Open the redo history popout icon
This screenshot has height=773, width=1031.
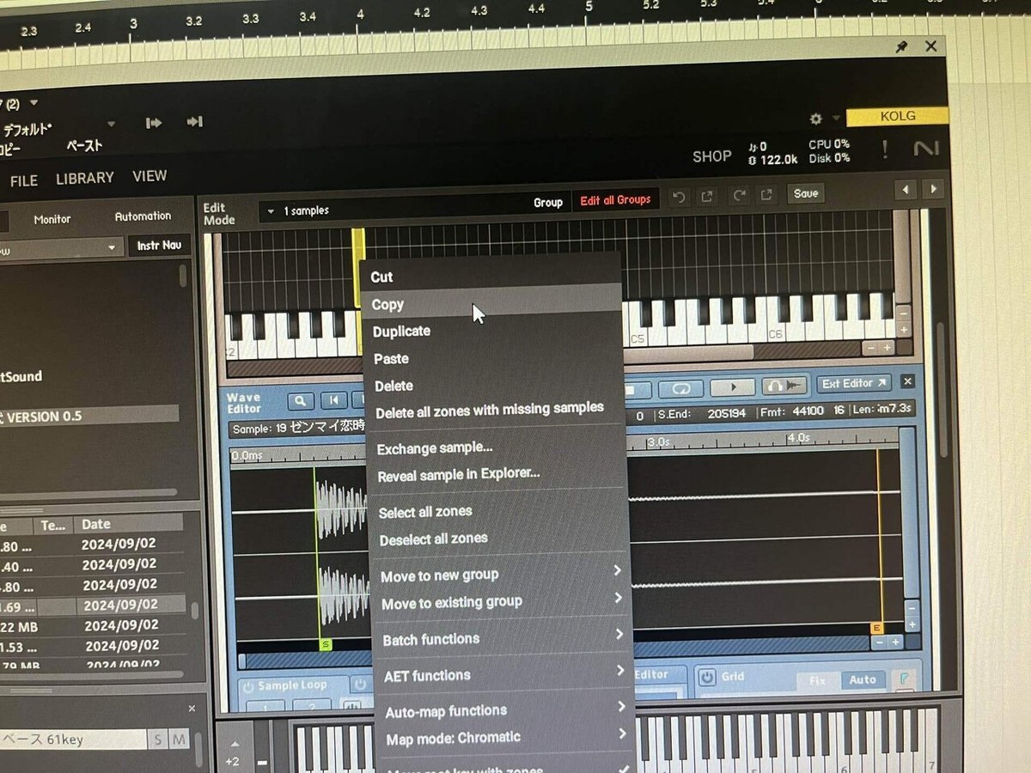point(766,195)
